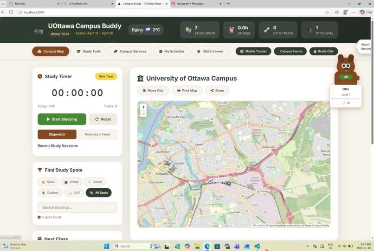
Task: Click the Study Timer clock icon
Action: tap(40, 76)
